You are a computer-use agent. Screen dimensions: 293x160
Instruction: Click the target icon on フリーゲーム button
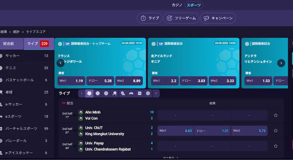169,18
